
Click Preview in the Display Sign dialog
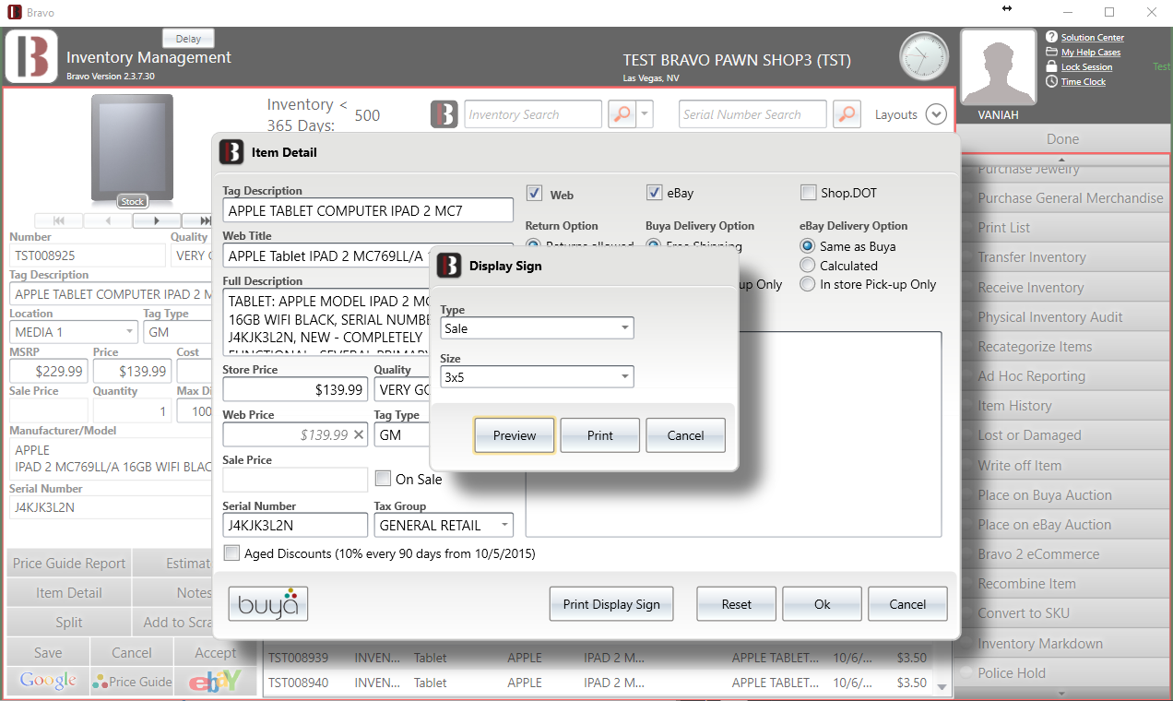pyautogui.click(x=515, y=435)
